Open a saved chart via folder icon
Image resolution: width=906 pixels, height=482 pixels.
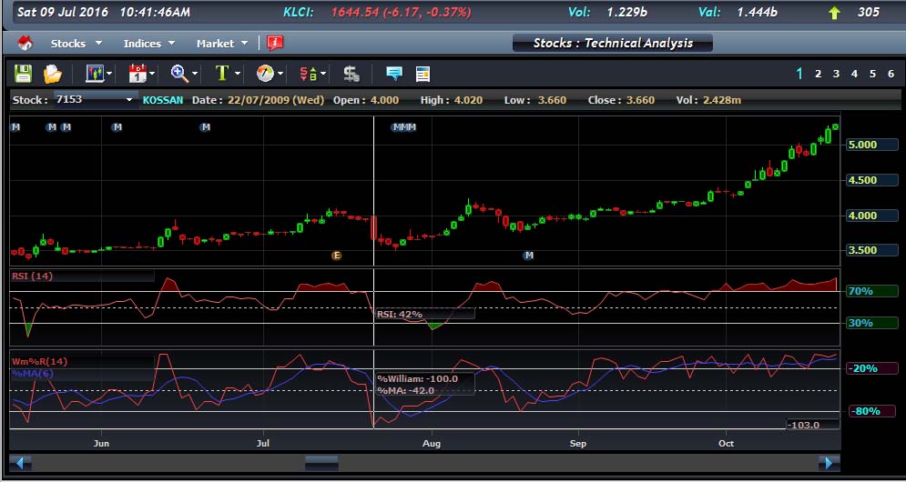point(53,74)
